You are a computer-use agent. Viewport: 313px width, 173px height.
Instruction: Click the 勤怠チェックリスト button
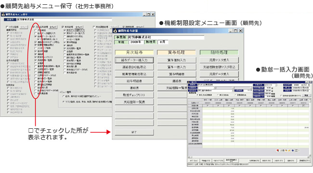coord(134,95)
